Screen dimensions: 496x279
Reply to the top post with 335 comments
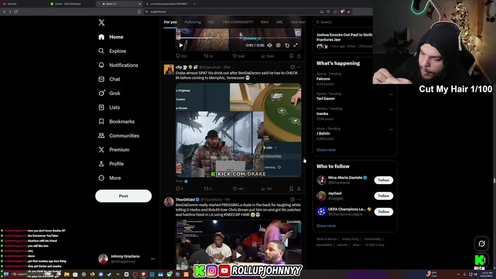click(181, 56)
